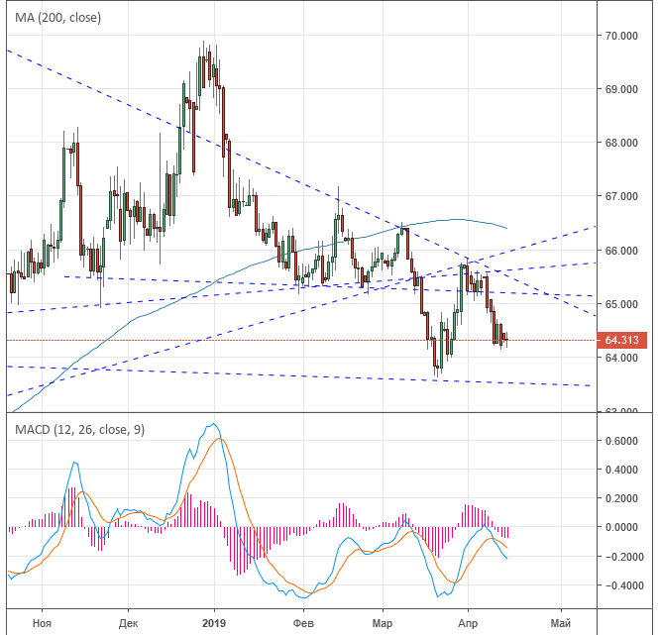659x635 pixels.
Task: Click the 69.000 price axis label
Action: click(621, 89)
